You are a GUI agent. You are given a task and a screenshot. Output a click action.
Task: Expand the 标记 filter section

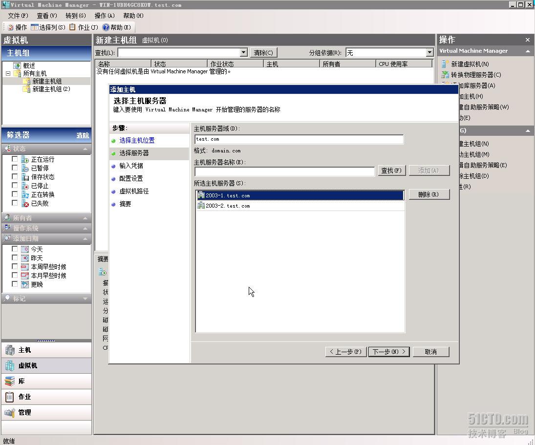click(85, 299)
